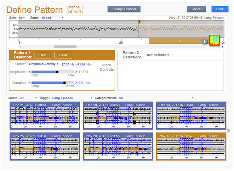The image size is (234, 171).
Task: Click the Amplitude slider handle
Action: click(57, 72)
